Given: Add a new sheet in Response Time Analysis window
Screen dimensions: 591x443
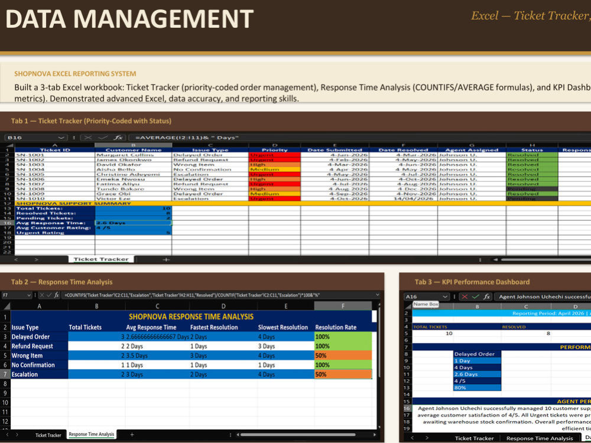Looking at the screenshot, I should (x=132, y=435).
